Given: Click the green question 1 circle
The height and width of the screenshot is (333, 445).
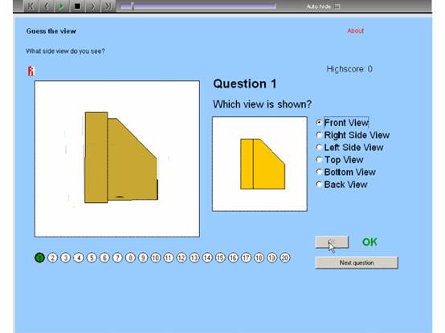Looking at the screenshot, I should (x=39, y=258).
